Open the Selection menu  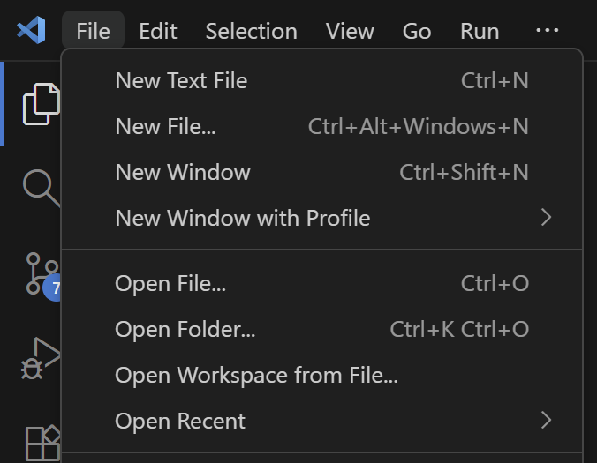pyautogui.click(x=251, y=31)
